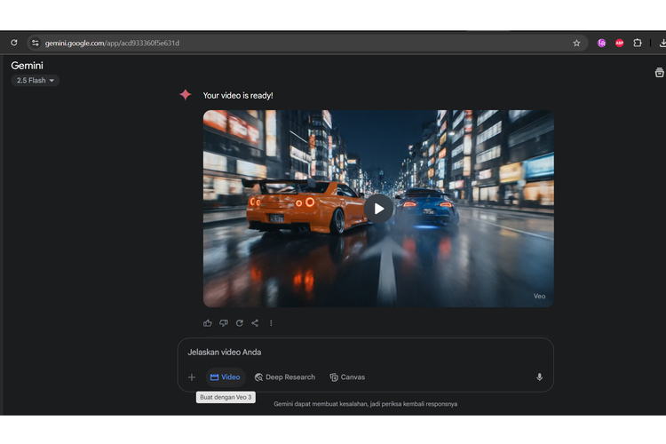Activate the microphone voice input

click(x=539, y=377)
